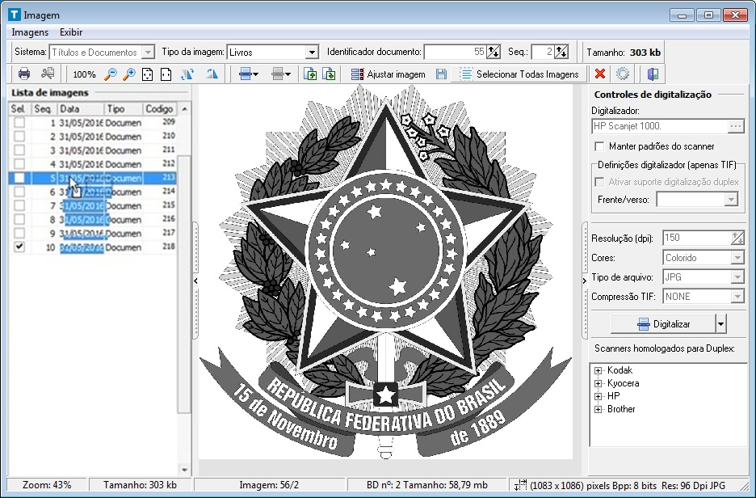The height and width of the screenshot is (498, 756).
Task: Expand the Kyocera tree node
Action: pos(598,384)
